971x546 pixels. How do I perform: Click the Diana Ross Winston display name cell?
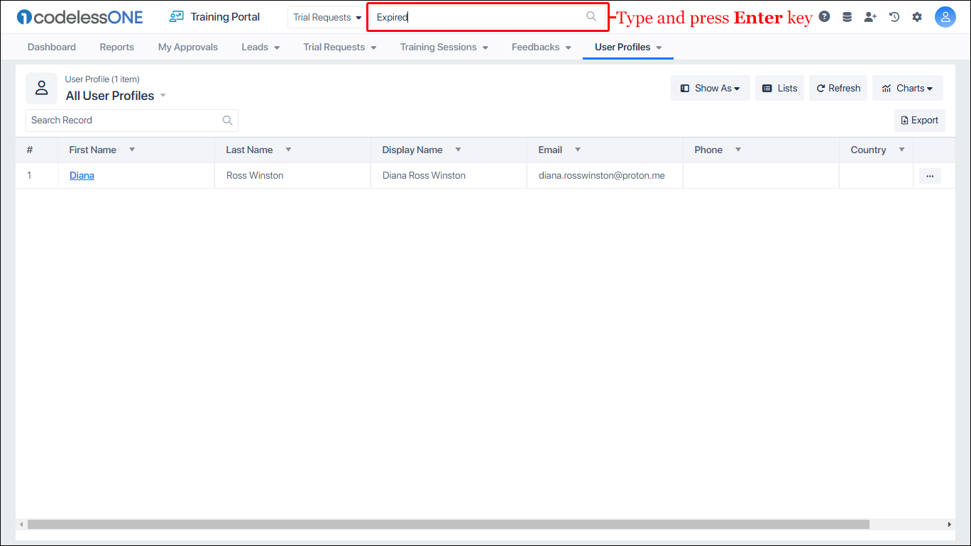click(x=449, y=176)
